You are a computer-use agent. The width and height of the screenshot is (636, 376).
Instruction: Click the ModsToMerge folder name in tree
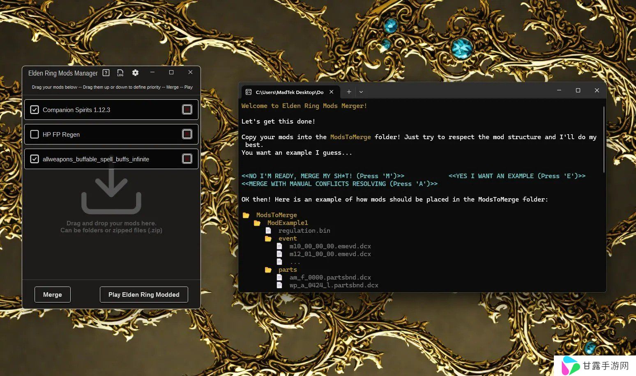pyautogui.click(x=277, y=215)
